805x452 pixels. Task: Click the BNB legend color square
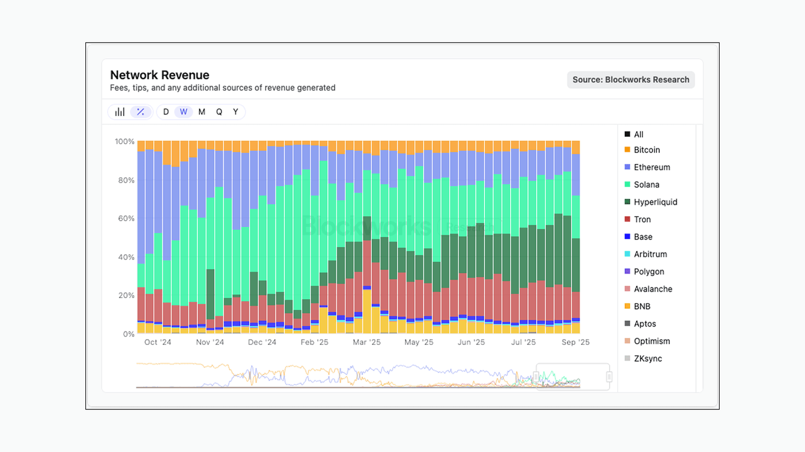coord(627,306)
